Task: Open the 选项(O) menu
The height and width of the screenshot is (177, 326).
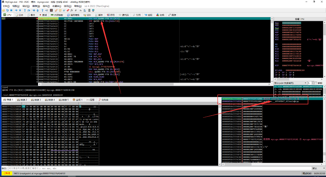Action: pos(68,6)
